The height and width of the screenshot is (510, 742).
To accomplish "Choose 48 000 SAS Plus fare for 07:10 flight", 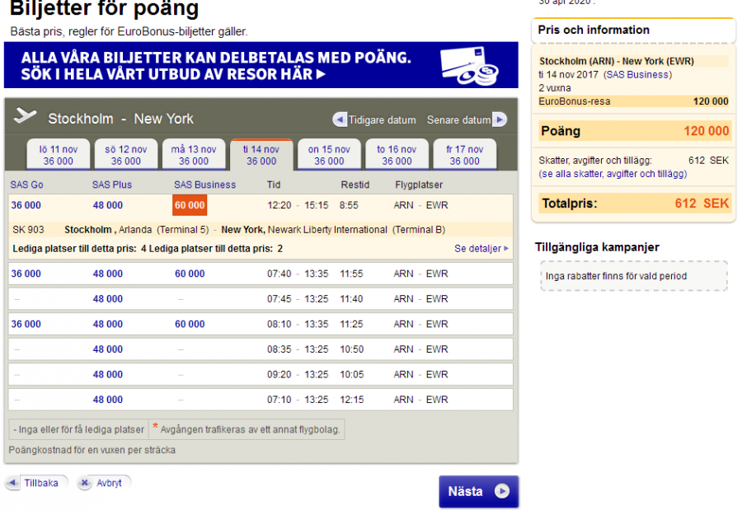I will (x=108, y=400).
